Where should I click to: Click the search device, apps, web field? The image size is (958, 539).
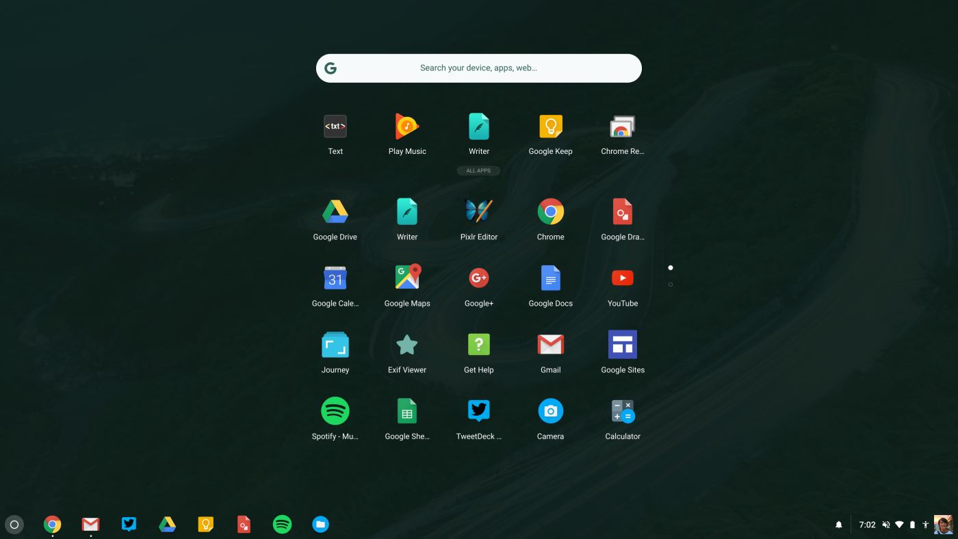[x=479, y=68]
